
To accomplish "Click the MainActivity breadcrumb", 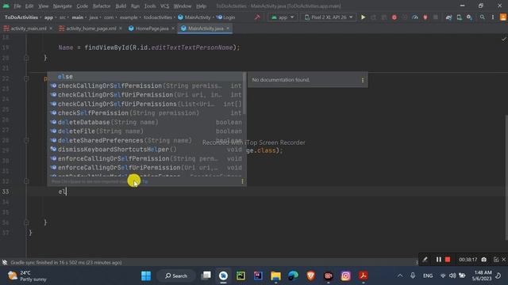I will pyautogui.click(x=194, y=17).
